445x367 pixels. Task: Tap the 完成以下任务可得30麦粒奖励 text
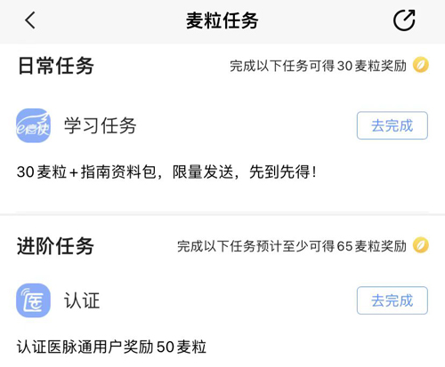tap(318, 66)
